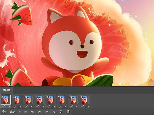Select first frame button
Image resolution: width=154 pixels, height=115 pixels.
pyautogui.click(x=25, y=112)
